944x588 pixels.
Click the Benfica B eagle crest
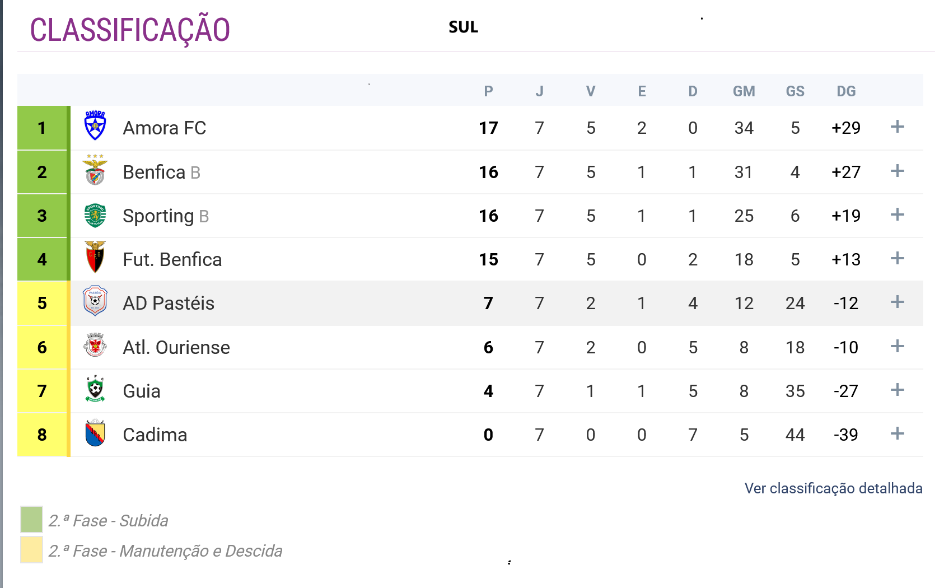(95, 170)
